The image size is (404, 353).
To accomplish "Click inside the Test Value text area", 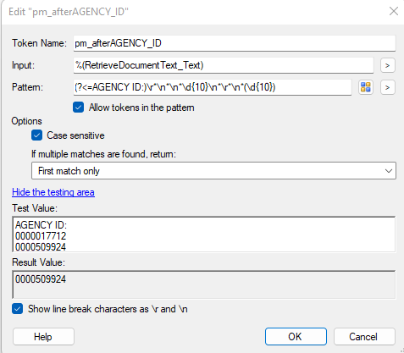I will point(203,234).
